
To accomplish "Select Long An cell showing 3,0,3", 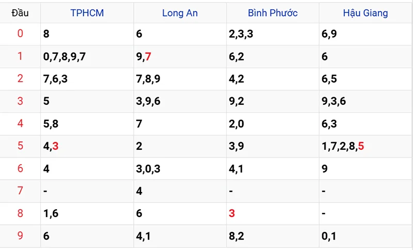I will [149, 168].
